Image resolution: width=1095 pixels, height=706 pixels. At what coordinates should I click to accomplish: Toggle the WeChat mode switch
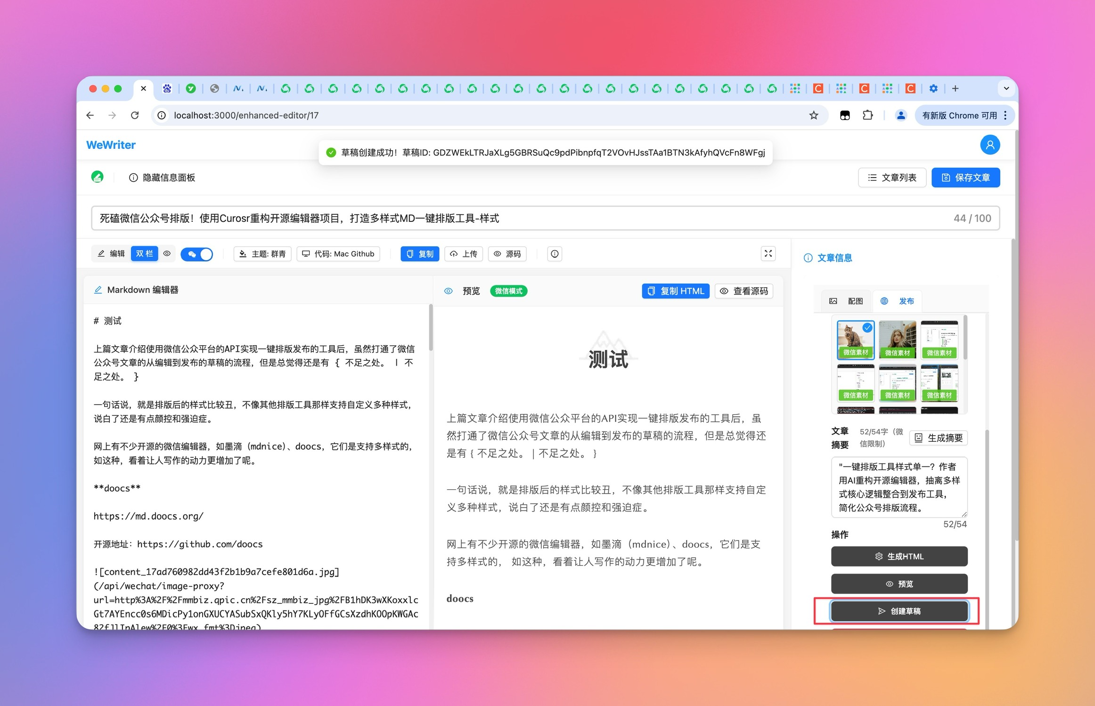[x=197, y=254]
